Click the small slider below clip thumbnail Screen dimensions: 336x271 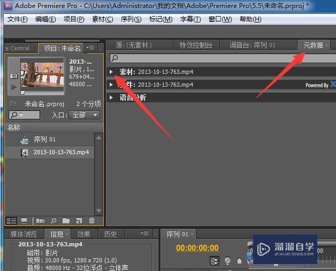(22, 93)
